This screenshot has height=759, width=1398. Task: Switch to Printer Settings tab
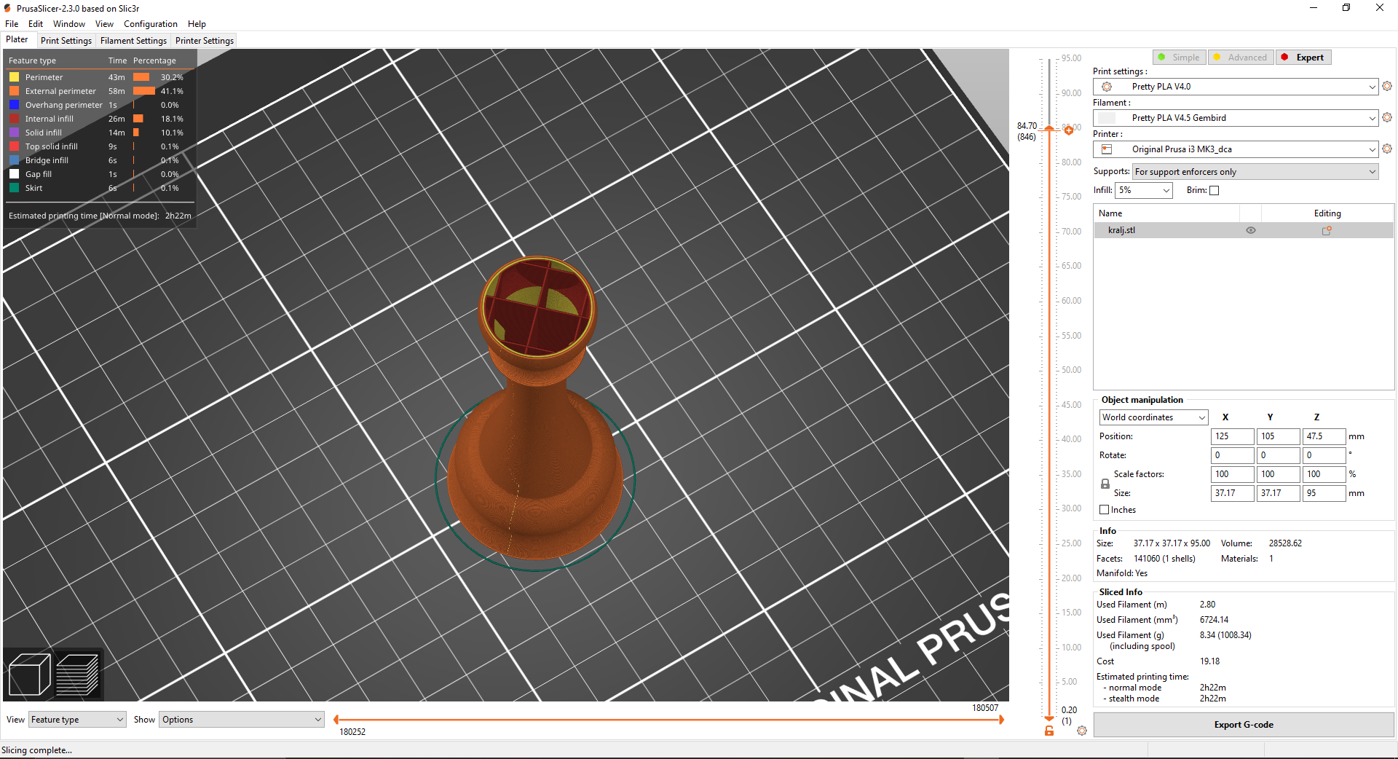coord(205,41)
